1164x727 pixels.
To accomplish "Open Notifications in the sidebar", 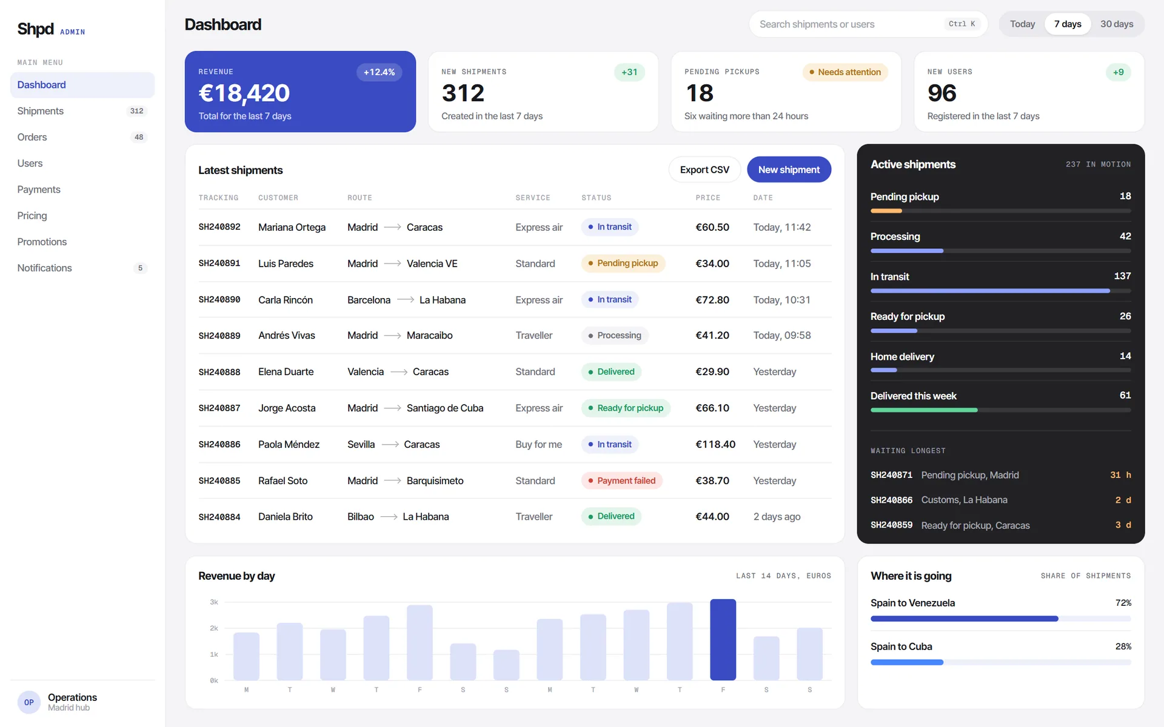I will [x=82, y=268].
